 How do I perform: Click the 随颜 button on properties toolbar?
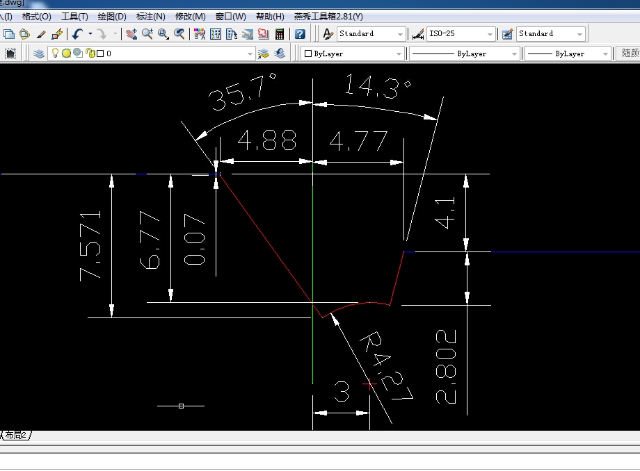pos(630,53)
